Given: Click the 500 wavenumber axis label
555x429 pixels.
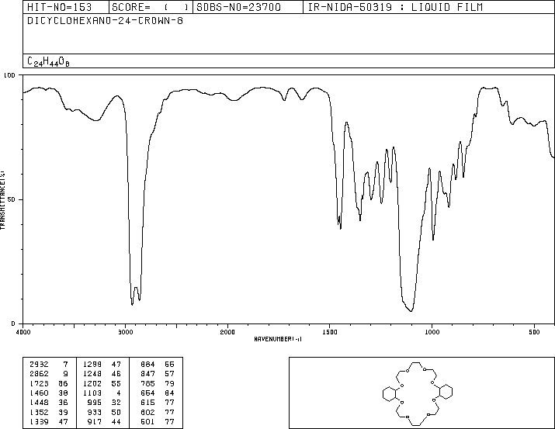Looking at the screenshot, I should (x=534, y=332).
